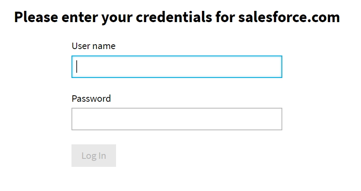361x191 pixels.
Task: Activate the blue-outlined User name textbox
Action: coord(177,67)
